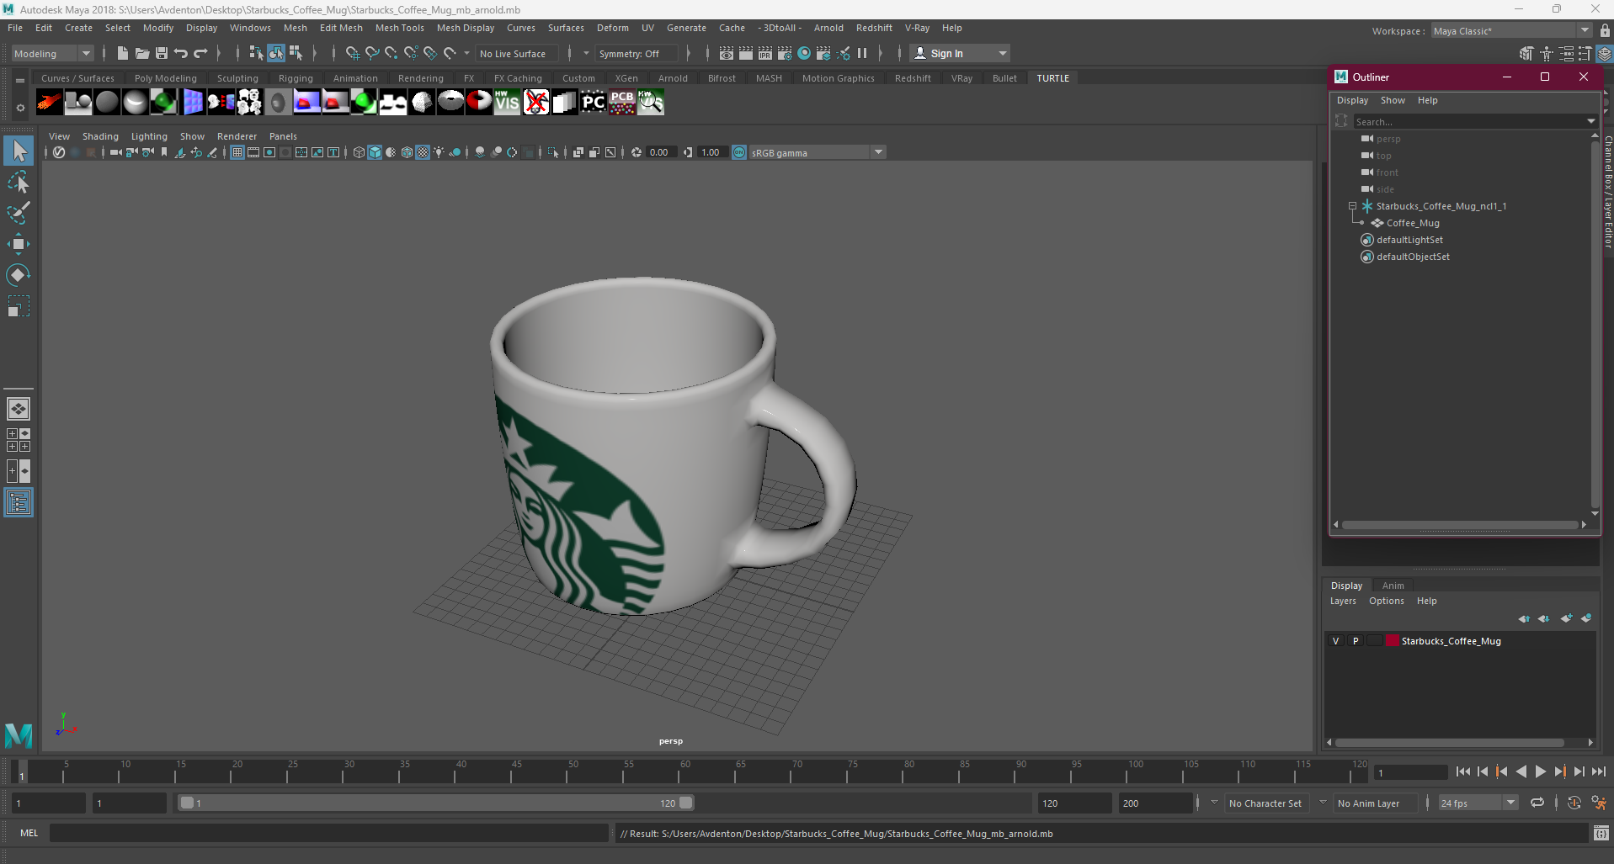Click the HW VIS shelf icon
The width and height of the screenshot is (1614, 864).
tap(507, 103)
